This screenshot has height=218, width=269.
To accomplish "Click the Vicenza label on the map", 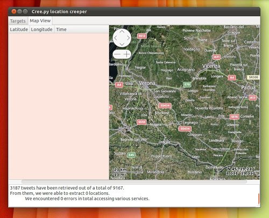I will coord(211,66).
